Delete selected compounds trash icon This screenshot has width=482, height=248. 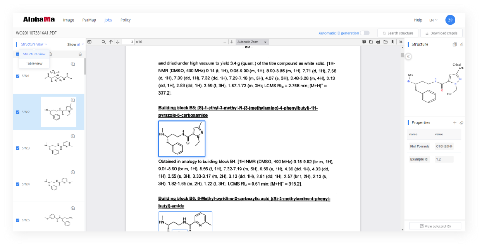(x=80, y=54)
